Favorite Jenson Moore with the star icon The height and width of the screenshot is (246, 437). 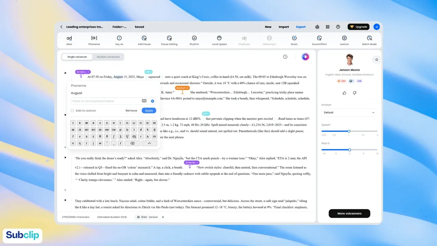[x=377, y=59]
